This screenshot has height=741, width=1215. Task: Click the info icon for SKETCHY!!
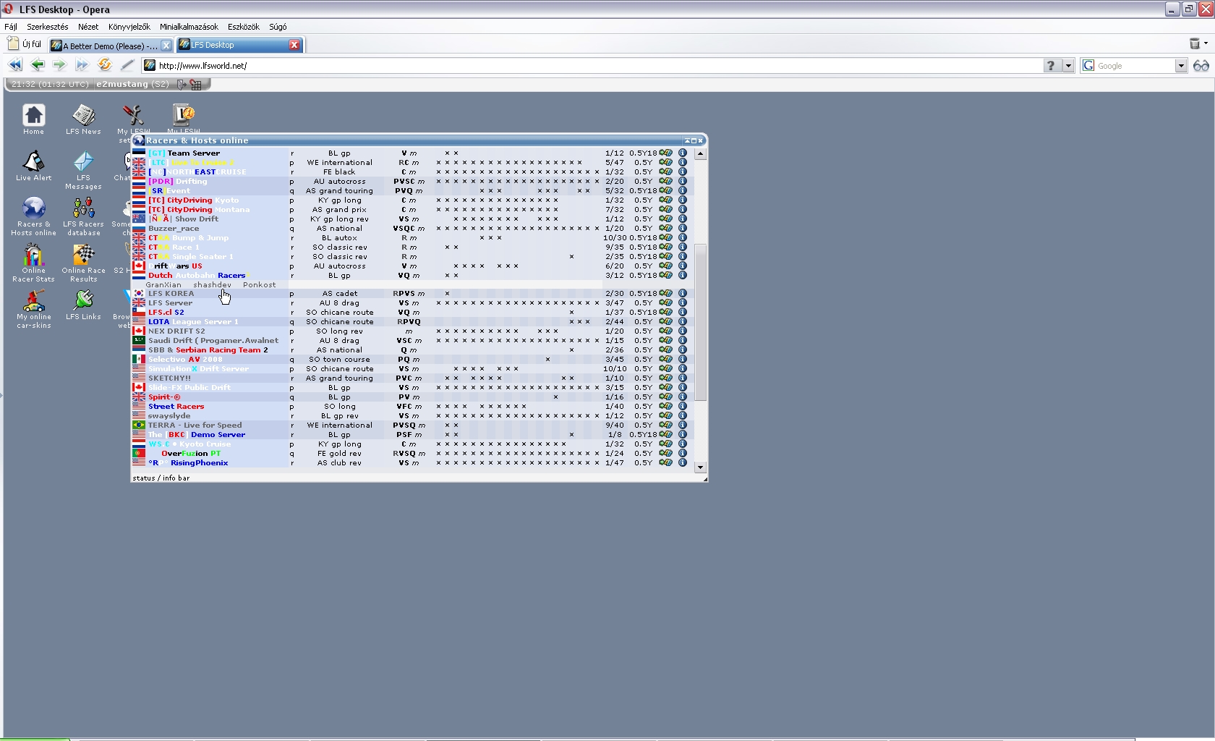[x=683, y=378]
